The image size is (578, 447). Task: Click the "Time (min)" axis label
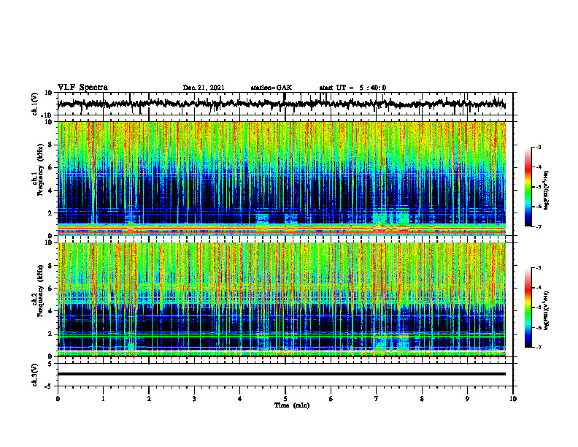click(292, 405)
